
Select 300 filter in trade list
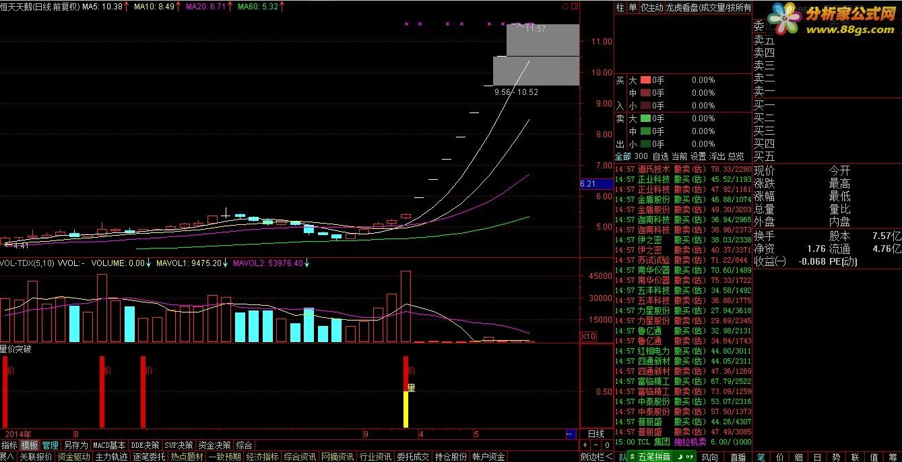click(641, 156)
